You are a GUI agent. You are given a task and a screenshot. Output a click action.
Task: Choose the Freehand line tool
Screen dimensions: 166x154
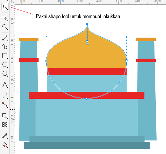click(x=5, y=38)
